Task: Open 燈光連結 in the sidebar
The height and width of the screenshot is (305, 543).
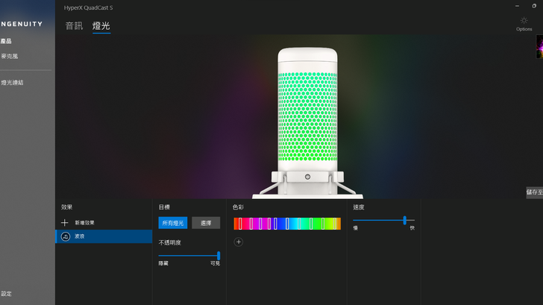Action: click(x=12, y=83)
